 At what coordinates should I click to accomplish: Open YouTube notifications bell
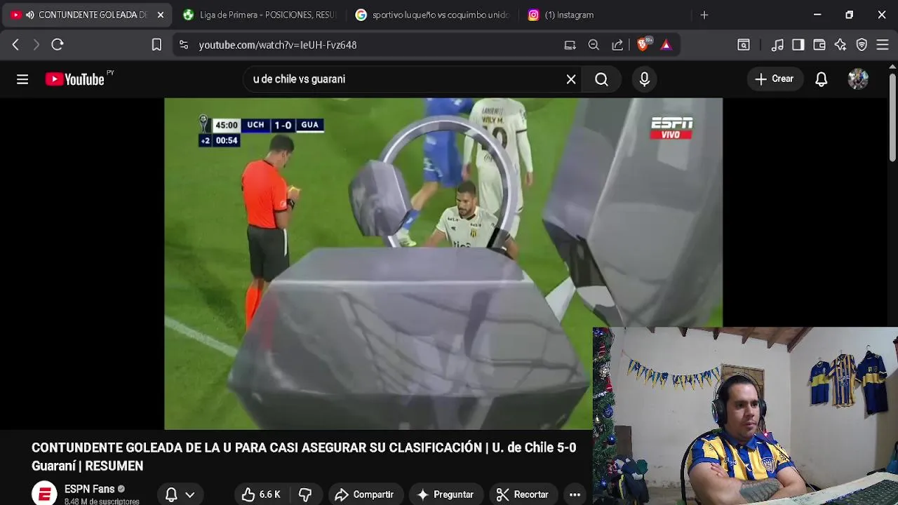pos(821,79)
